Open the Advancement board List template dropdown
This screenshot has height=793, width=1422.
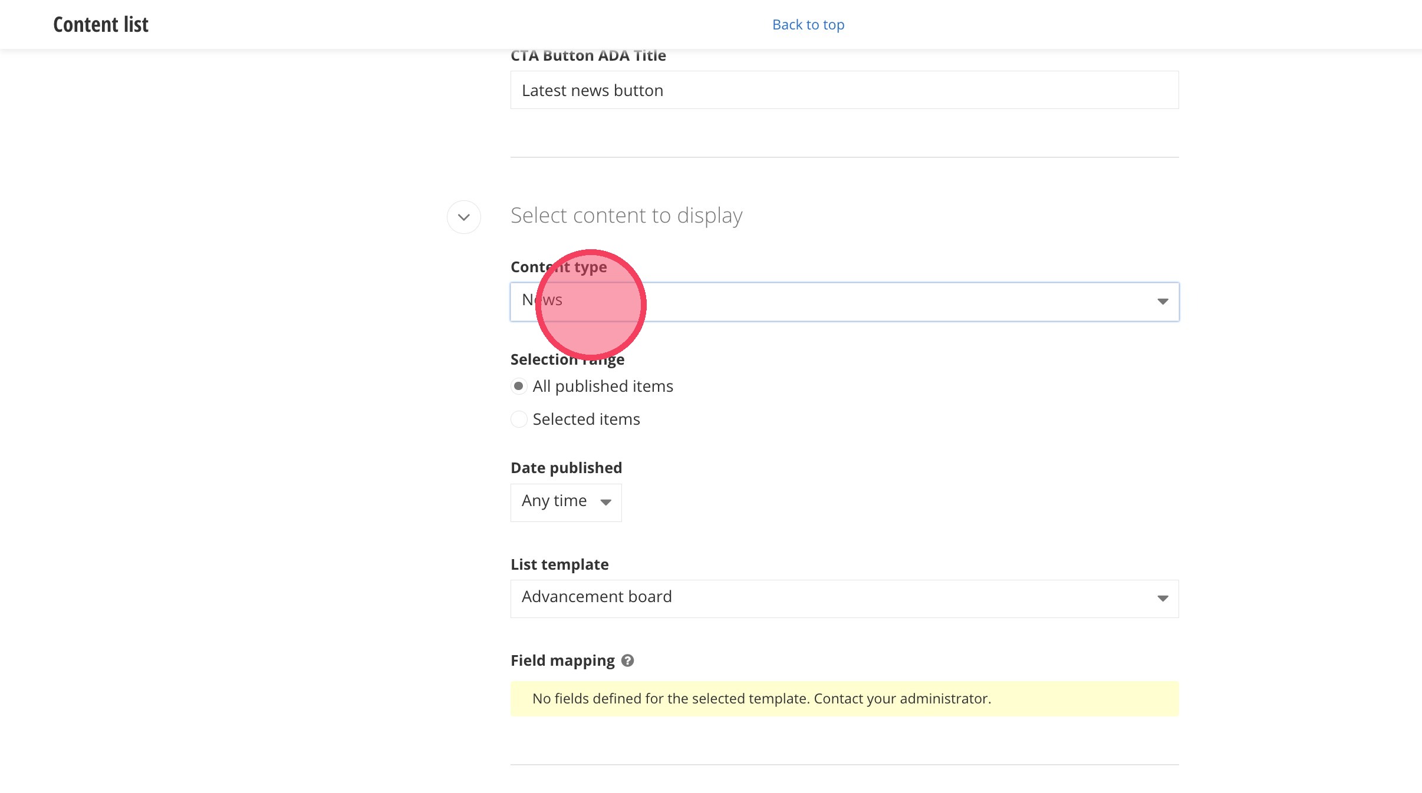[x=843, y=599]
